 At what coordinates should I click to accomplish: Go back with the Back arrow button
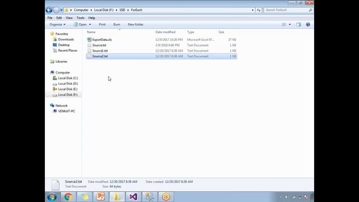click(x=49, y=10)
